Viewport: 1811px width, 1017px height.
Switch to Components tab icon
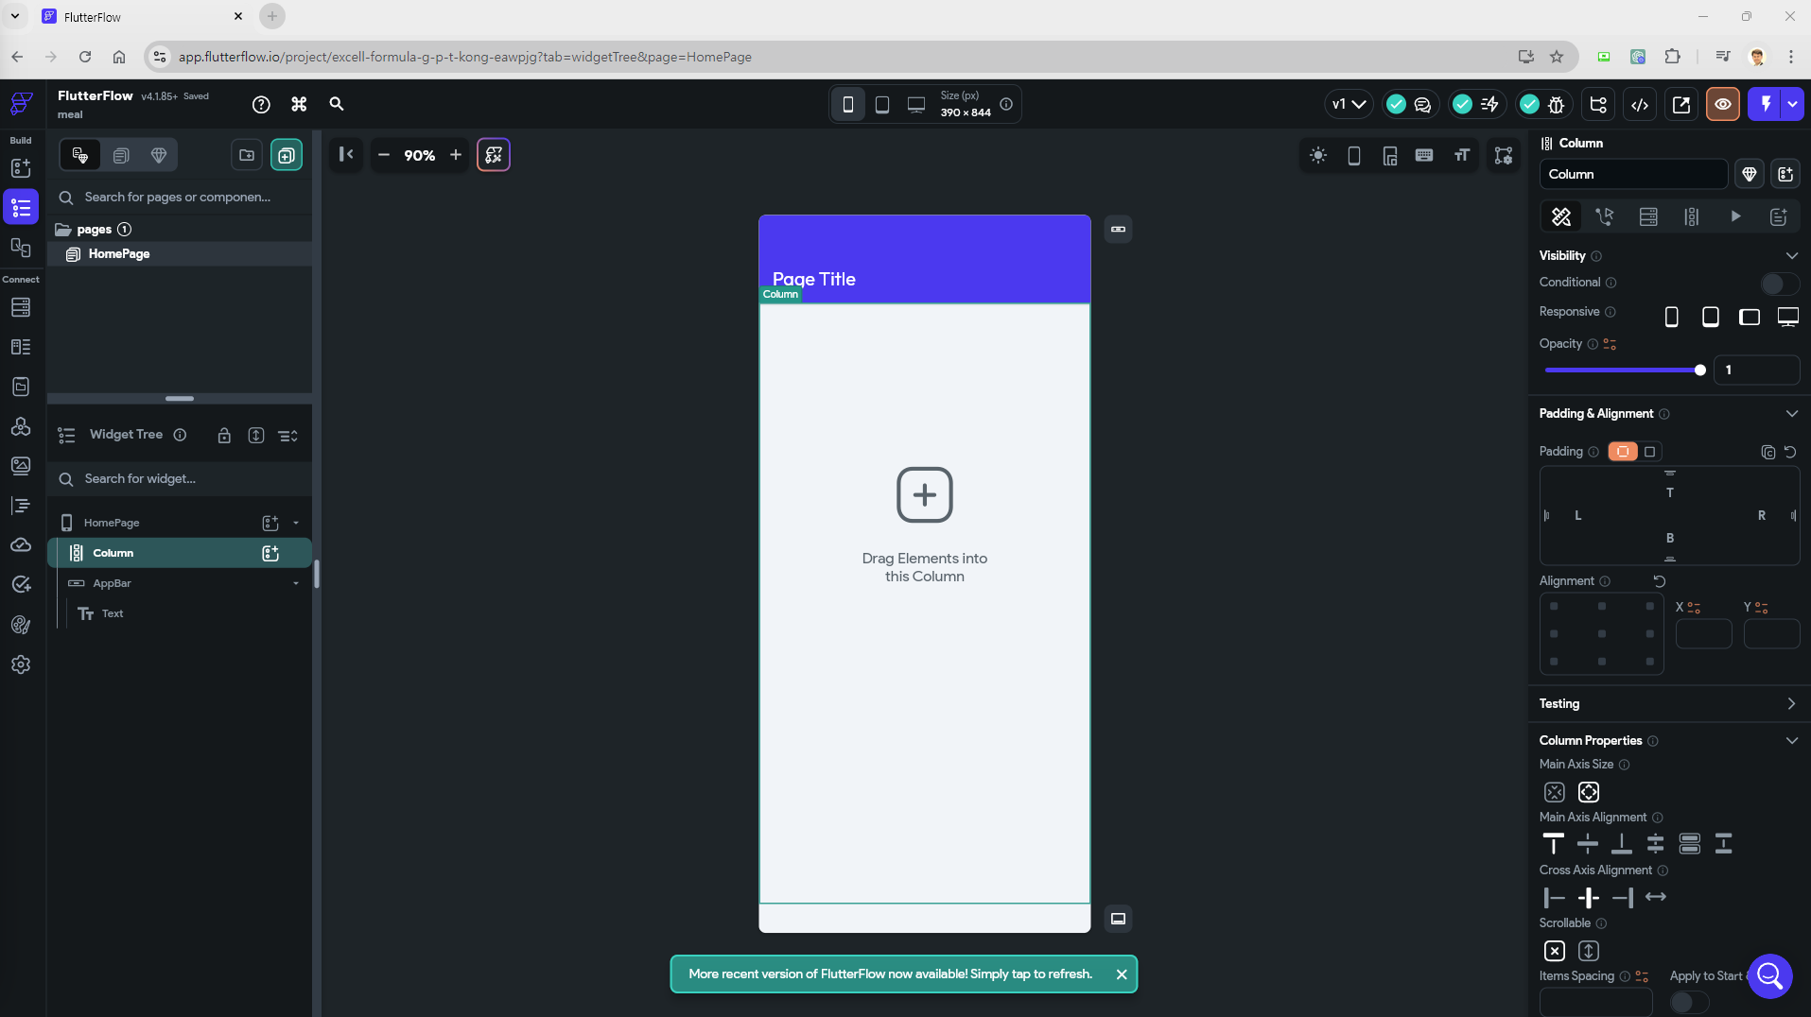tap(121, 155)
